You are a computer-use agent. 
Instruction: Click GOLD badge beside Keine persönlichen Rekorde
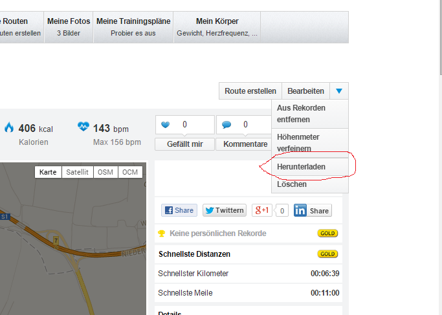327,234
